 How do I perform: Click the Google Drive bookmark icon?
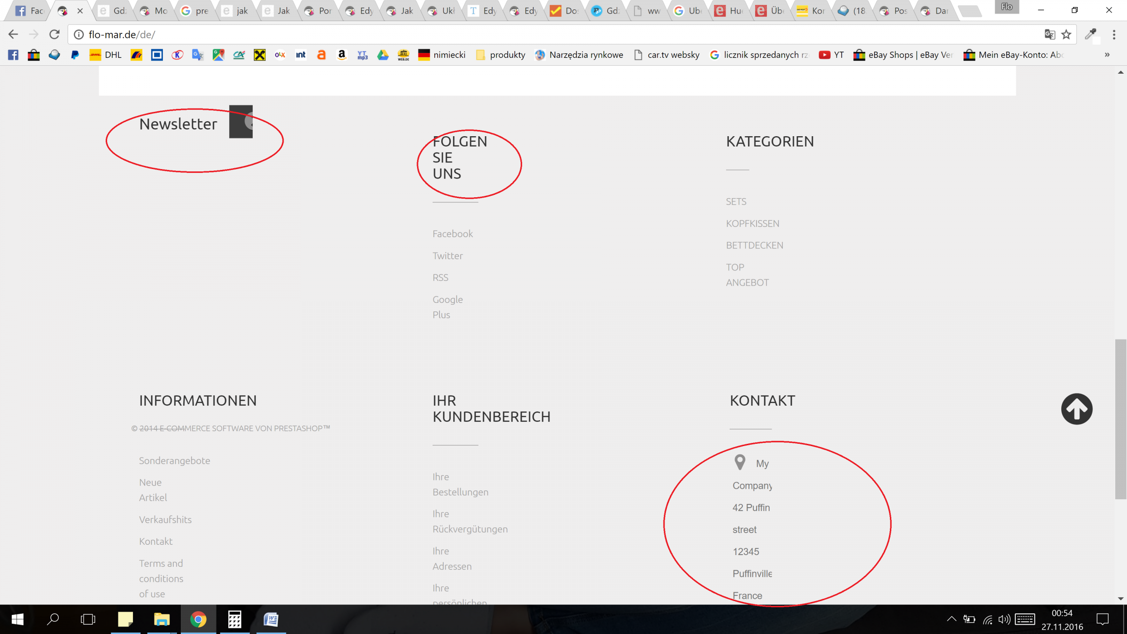pyautogui.click(x=383, y=55)
